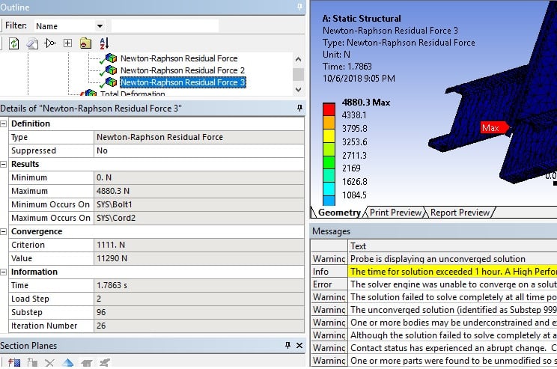This screenshot has width=557, height=369.
Task: Switch to the Report Preview tab
Action: point(460,213)
